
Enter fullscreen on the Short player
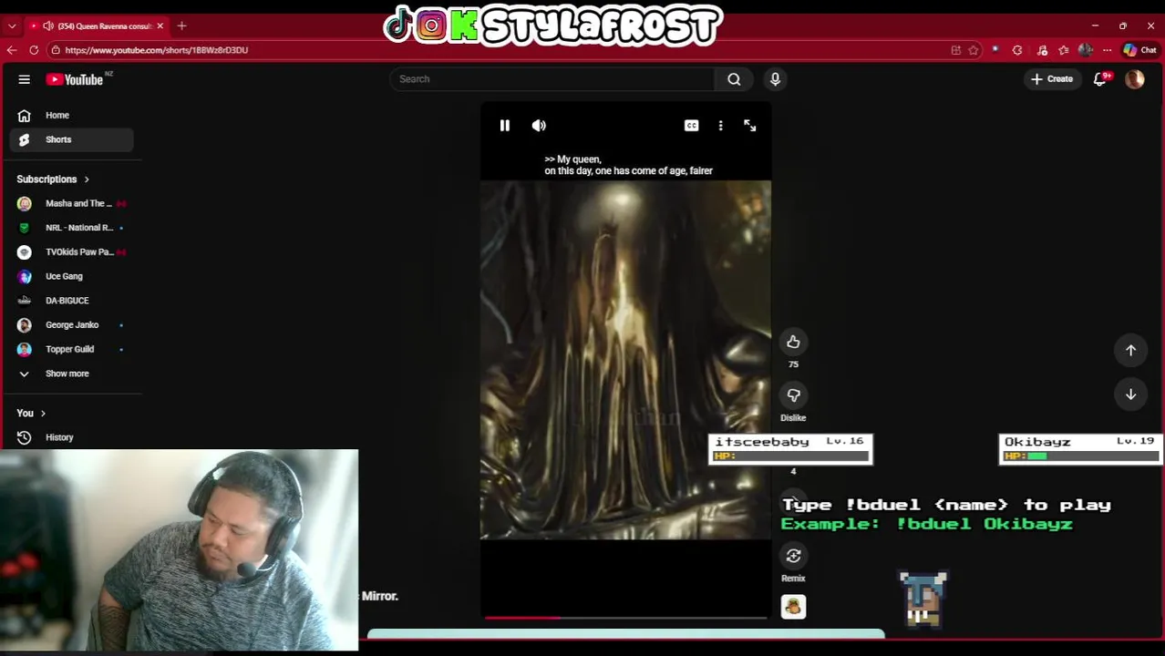(x=749, y=126)
